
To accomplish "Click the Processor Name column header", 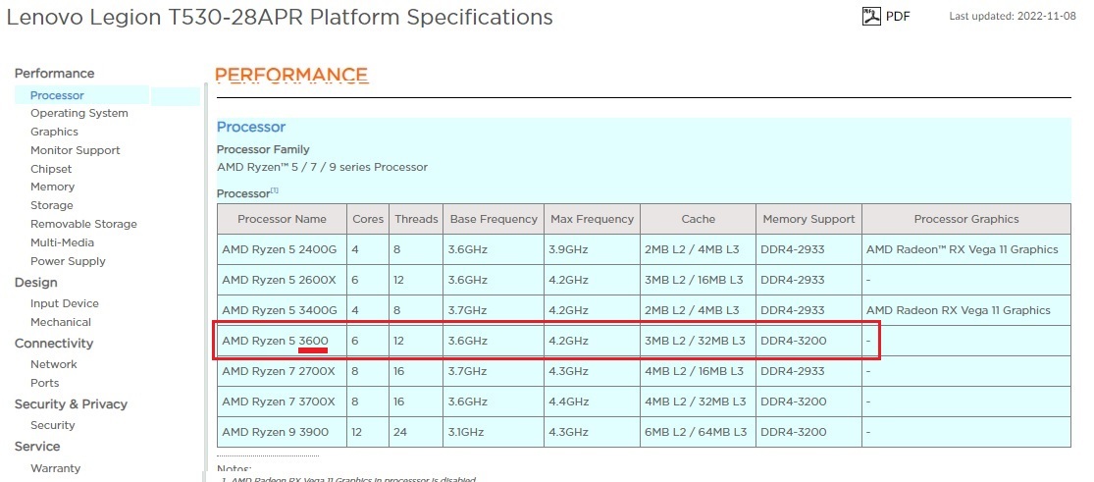I will pos(282,219).
